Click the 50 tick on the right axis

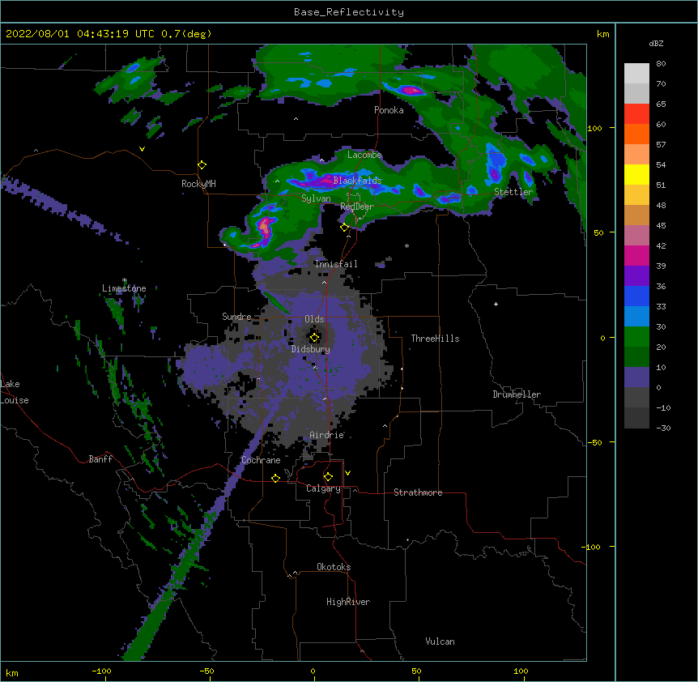pyautogui.click(x=598, y=232)
